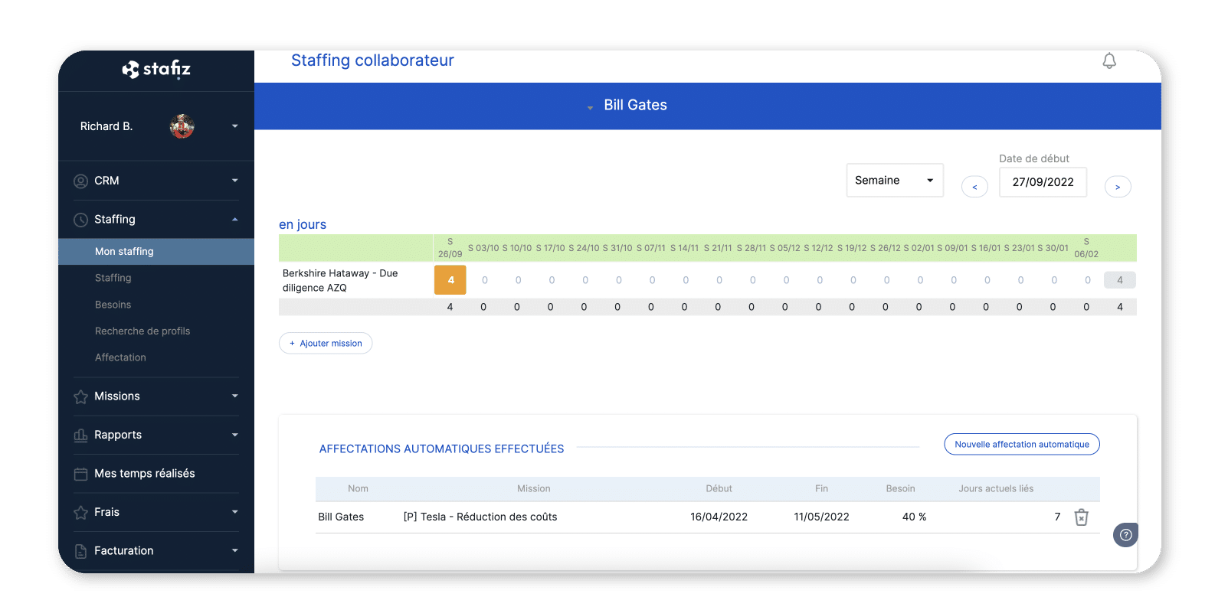Click the S 06/02 week column header
Viewport: 1228px width, 610px height.
point(1086,248)
